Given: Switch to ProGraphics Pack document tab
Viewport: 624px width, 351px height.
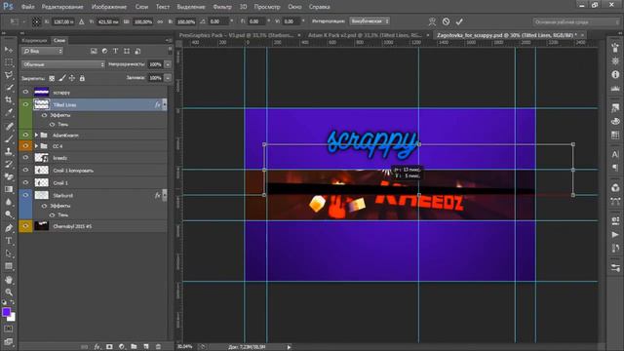Looking at the screenshot, I should 236,35.
